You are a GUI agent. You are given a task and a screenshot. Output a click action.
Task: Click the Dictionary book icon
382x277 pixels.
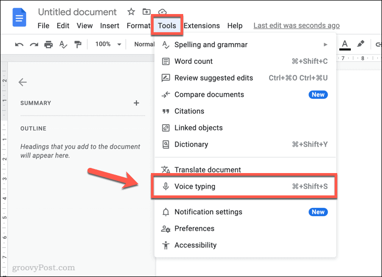tap(165, 144)
